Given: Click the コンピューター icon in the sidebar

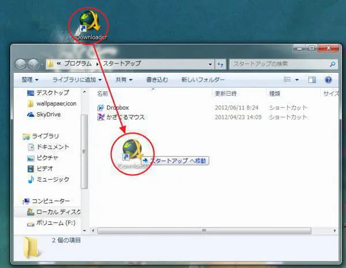Looking at the screenshot, I should [26, 201].
